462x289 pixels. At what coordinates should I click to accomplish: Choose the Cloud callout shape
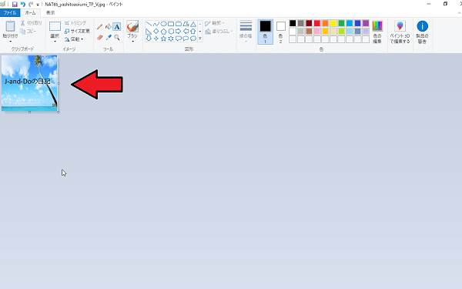pos(193,39)
